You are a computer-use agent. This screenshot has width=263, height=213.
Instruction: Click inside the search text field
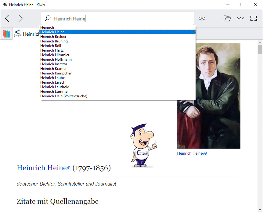(x=122, y=19)
